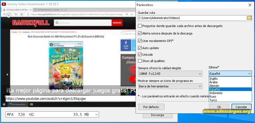
Task: Select Árabe in language list
Action: pyautogui.click(x=230, y=82)
